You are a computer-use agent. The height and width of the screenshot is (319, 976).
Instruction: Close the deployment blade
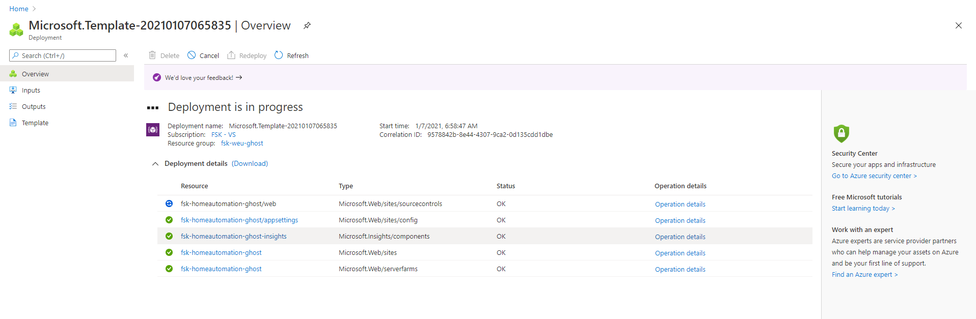(959, 25)
